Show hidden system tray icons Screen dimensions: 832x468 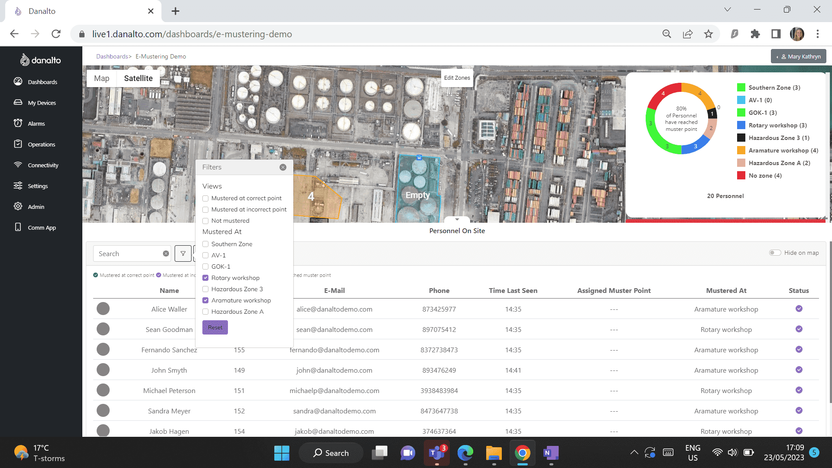pyautogui.click(x=634, y=452)
